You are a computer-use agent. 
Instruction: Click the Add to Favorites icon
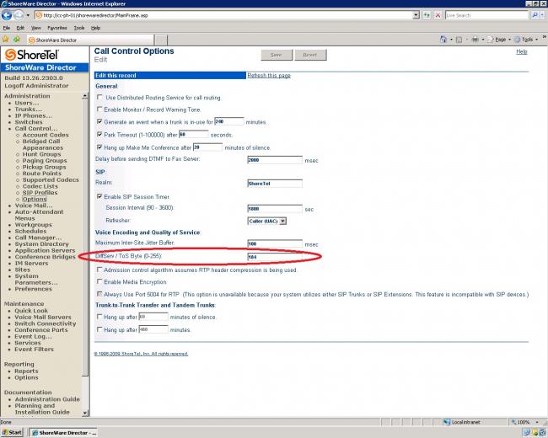(x=16, y=40)
